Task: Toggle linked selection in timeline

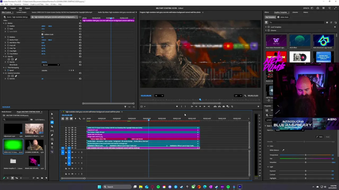Action: click(x=71, y=118)
